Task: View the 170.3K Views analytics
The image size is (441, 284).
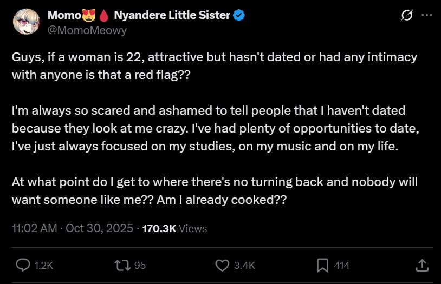Action: click(174, 228)
